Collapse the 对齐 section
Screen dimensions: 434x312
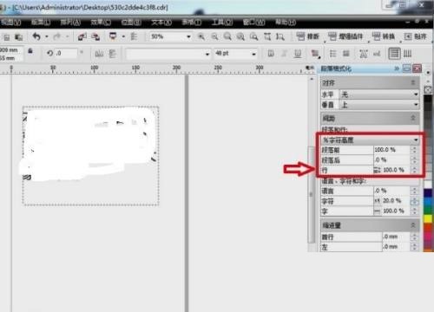point(413,83)
